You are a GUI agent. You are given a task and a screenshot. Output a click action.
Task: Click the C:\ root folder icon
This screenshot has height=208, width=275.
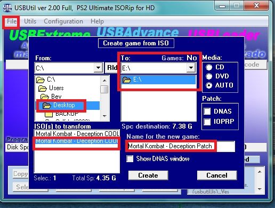pyautogui.click(x=41, y=79)
